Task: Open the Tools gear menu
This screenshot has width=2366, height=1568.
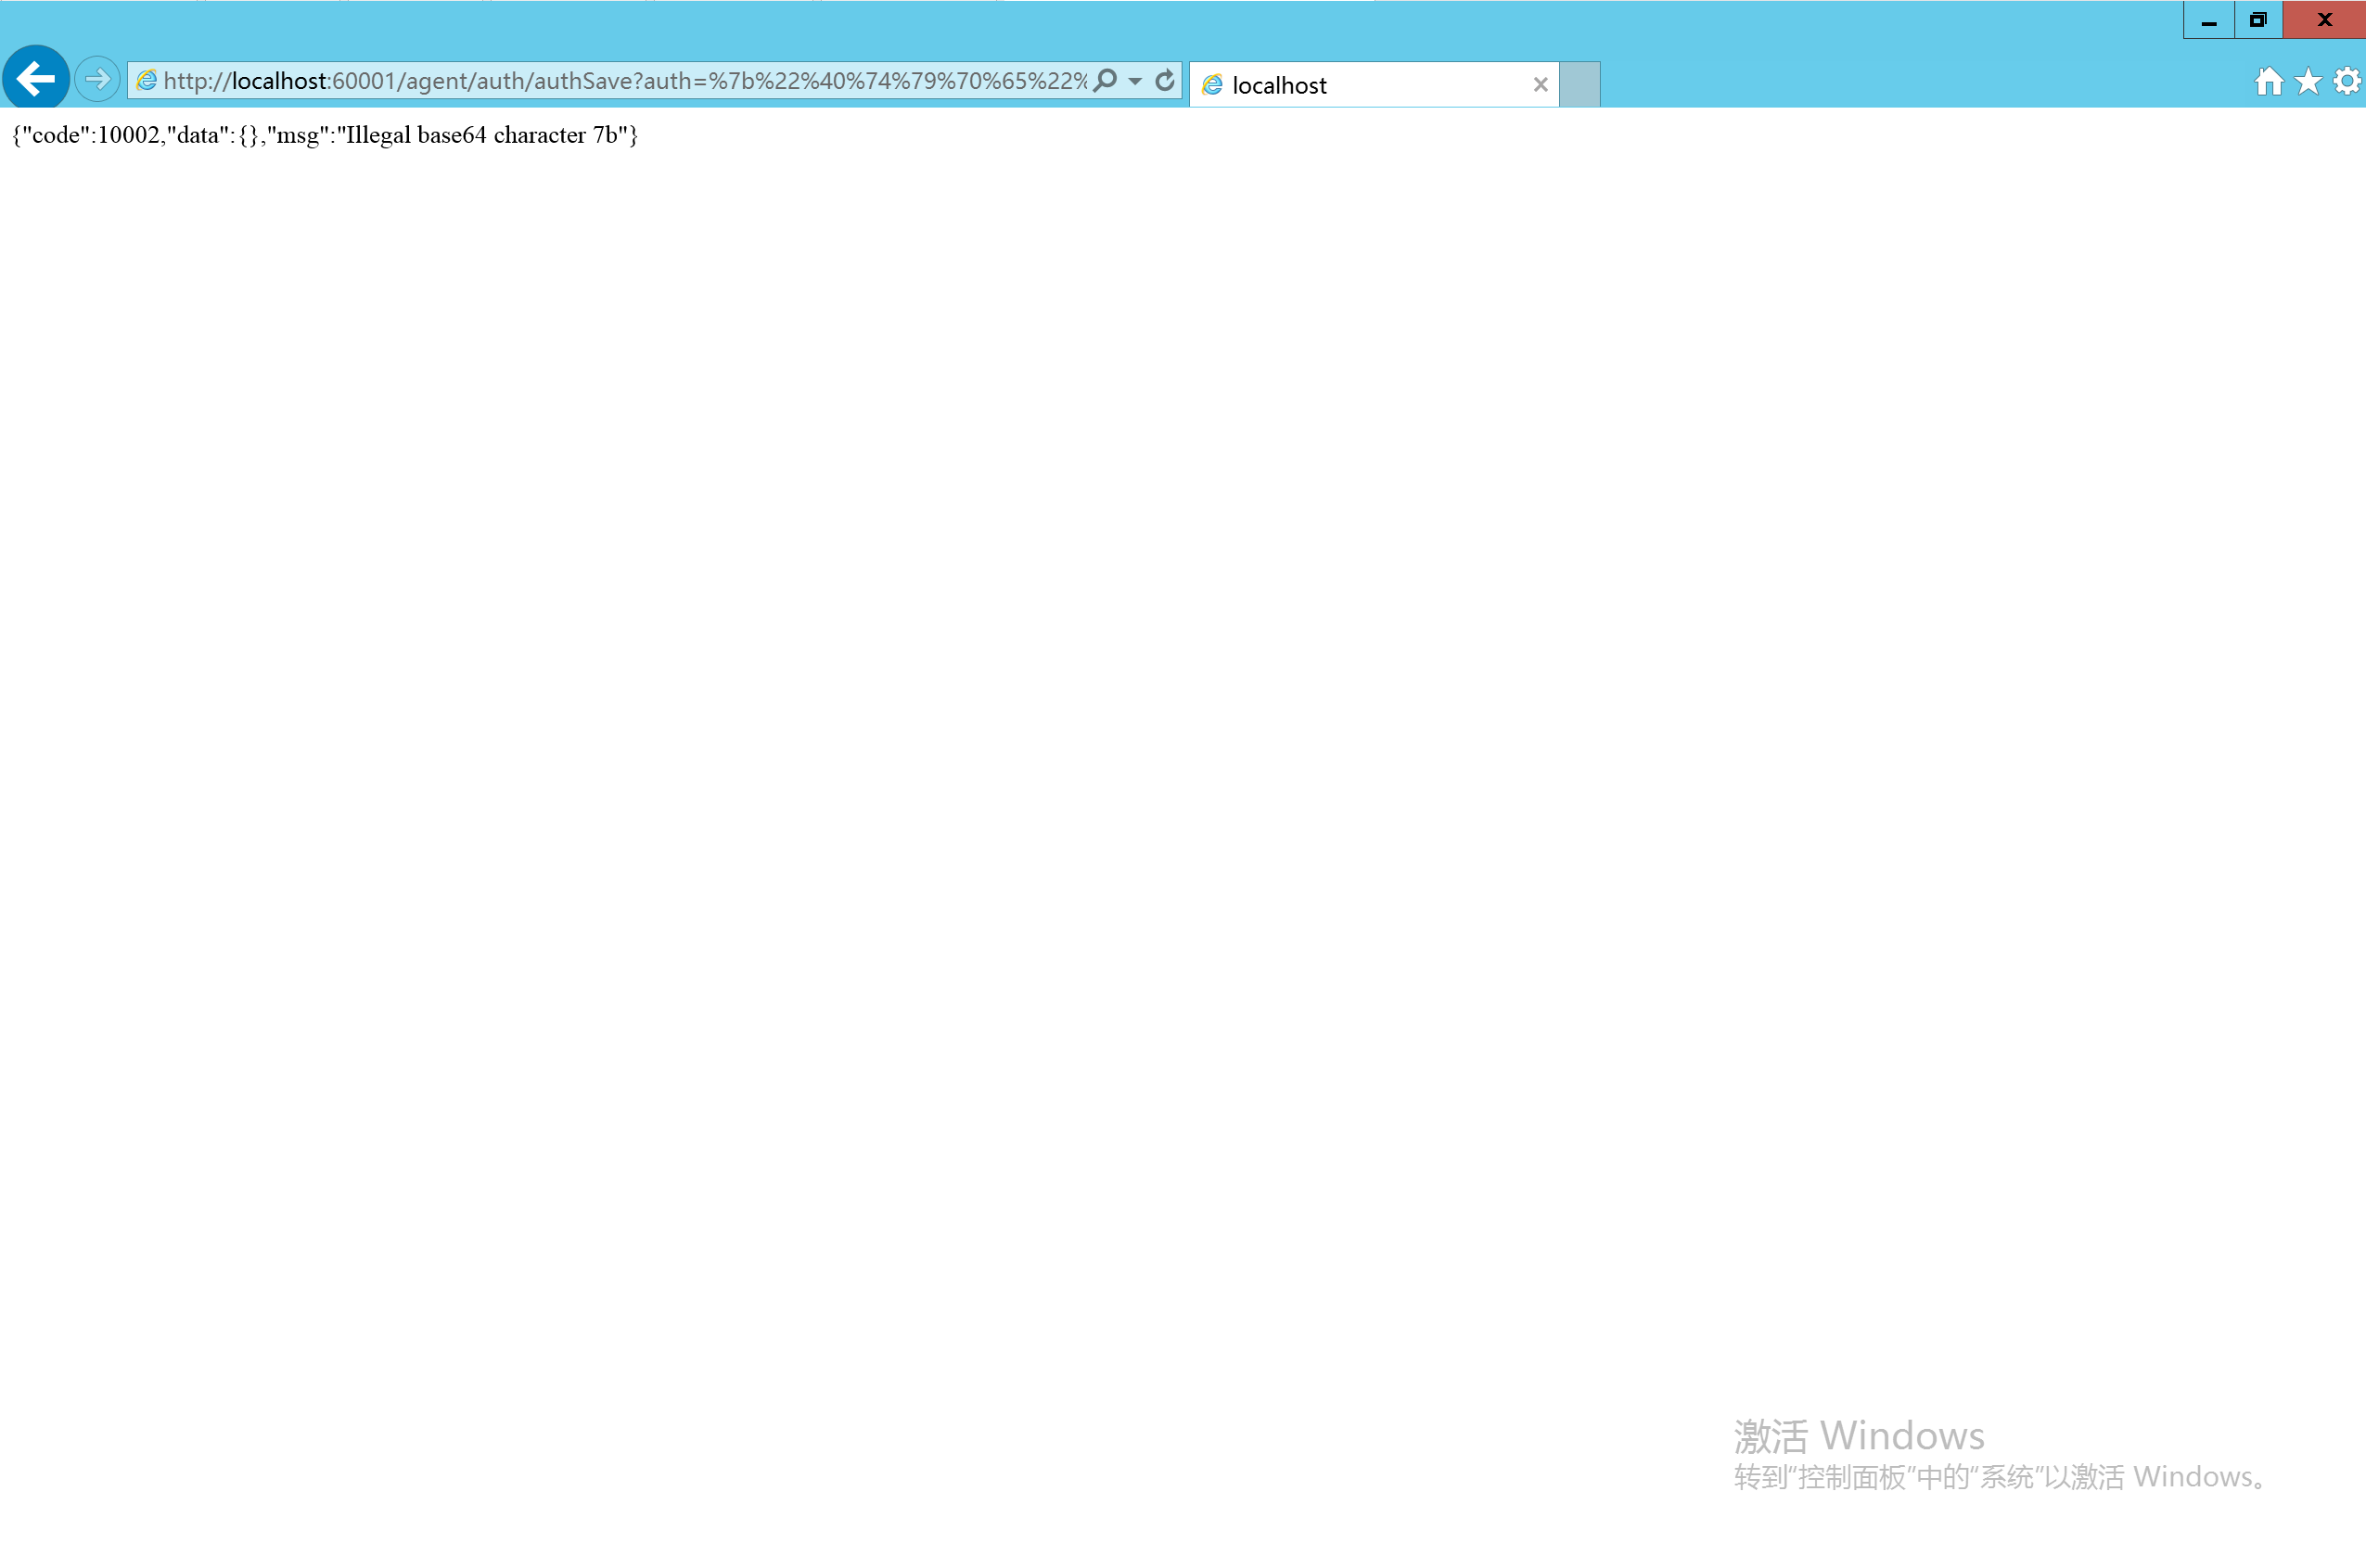Action: 2347,81
